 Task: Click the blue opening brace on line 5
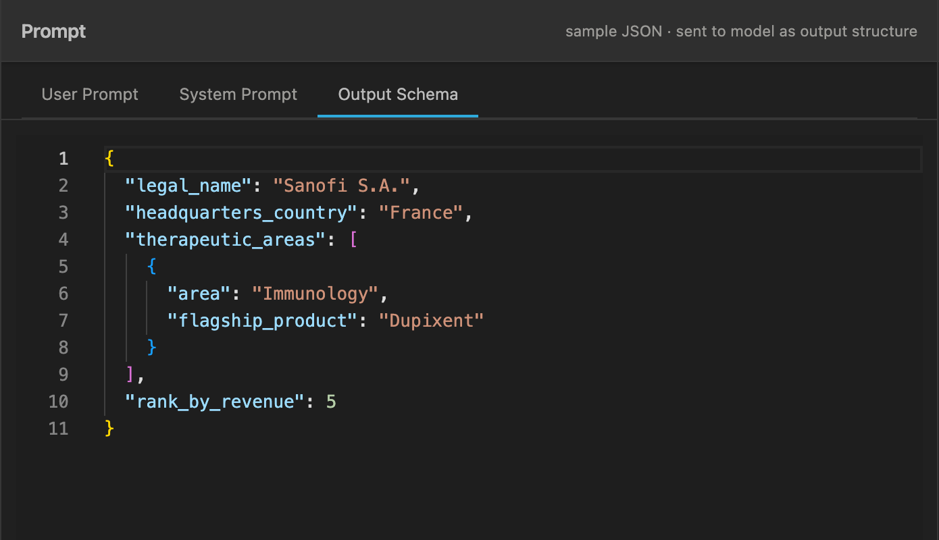pyautogui.click(x=152, y=267)
